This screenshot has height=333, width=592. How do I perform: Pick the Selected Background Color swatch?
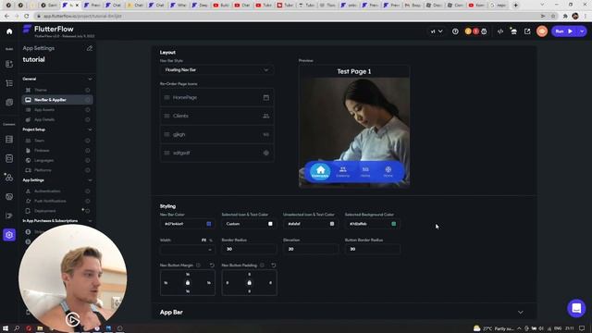tap(394, 224)
